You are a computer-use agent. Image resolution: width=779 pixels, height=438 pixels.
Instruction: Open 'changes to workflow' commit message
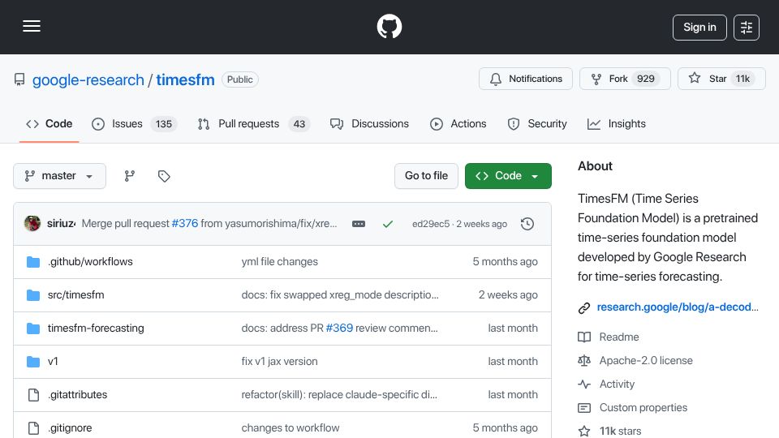tap(291, 428)
